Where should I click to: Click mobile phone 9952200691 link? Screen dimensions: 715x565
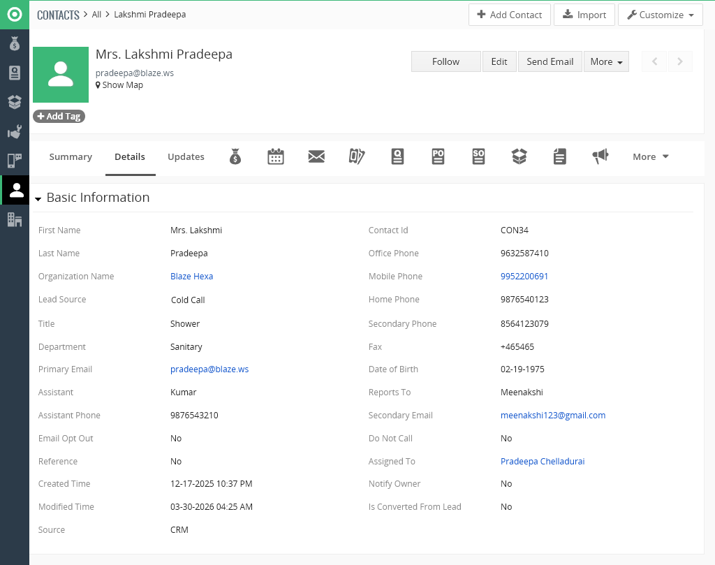tap(524, 277)
